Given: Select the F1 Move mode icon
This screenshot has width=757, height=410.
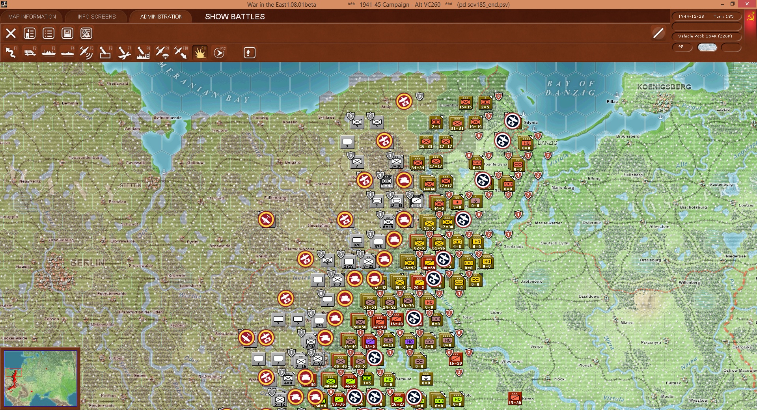Looking at the screenshot, I should click(11, 52).
